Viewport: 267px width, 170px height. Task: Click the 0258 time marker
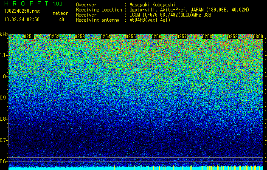207,37
